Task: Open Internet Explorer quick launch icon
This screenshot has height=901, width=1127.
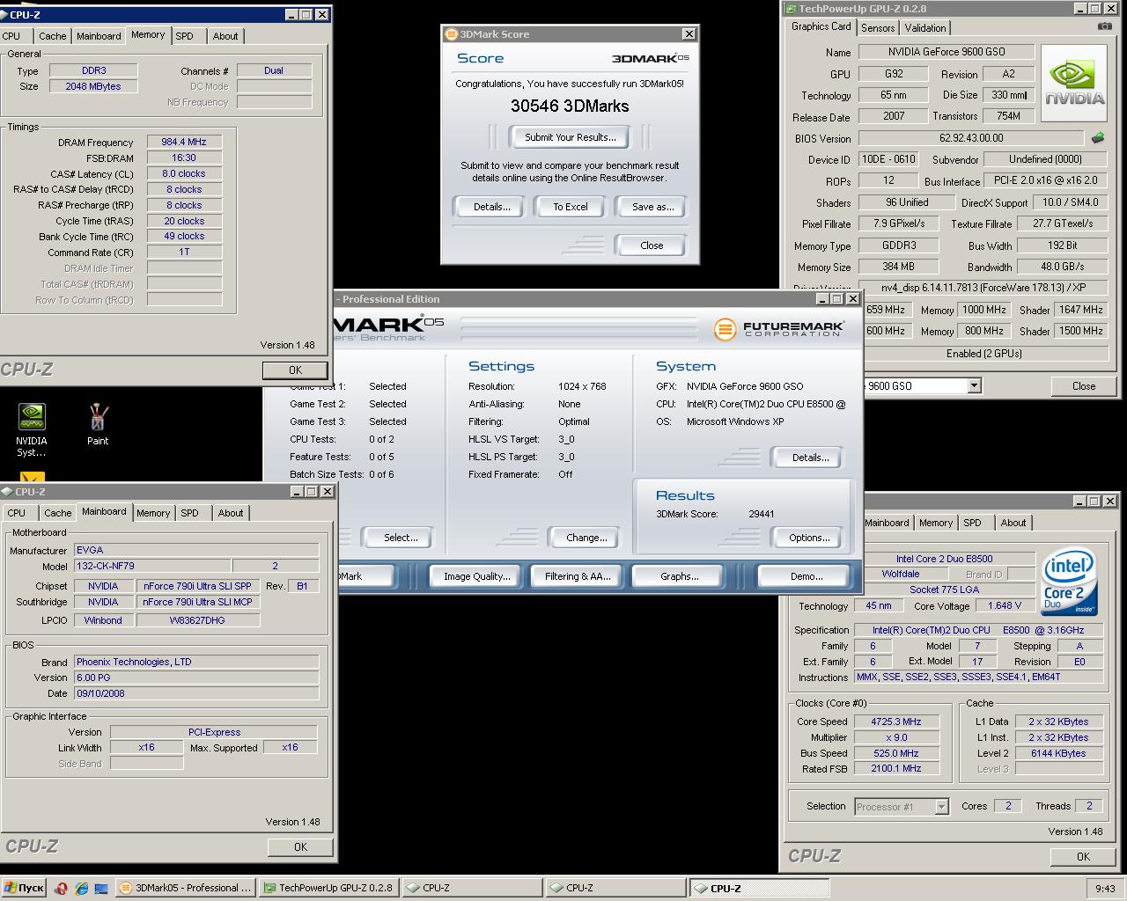Action: (81, 888)
